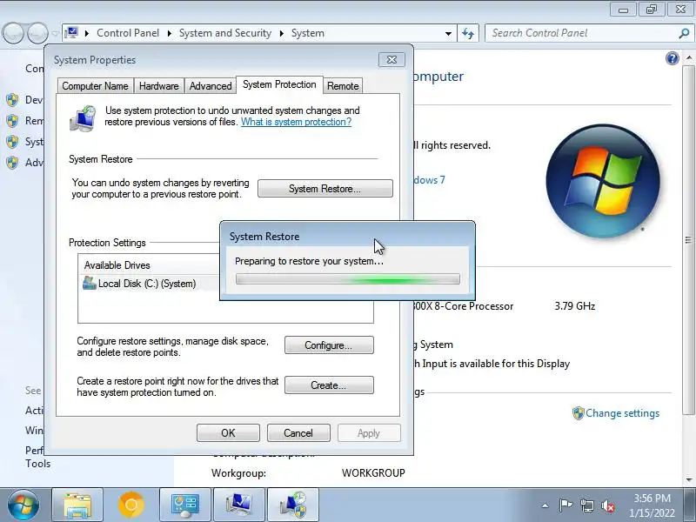Click System and Security breadcrumb

tap(225, 33)
